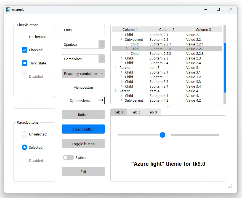Click into the Entry field
The height and width of the screenshot is (198, 242).
83,30
